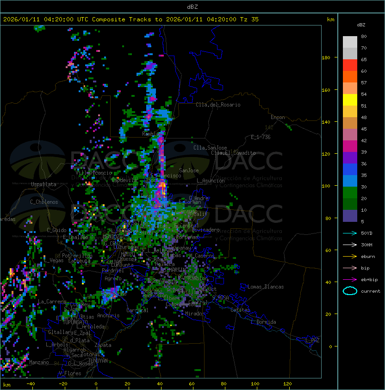Click the 'Villavicencio' place label

pyautogui.click(x=94, y=173)
